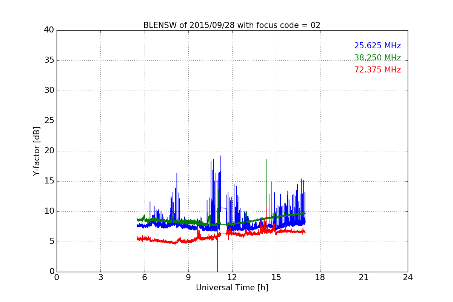The width and height of the screenshot is (453, 302).
Task: Click the y-axis tick label 40
Action: click(x=49, y=30)
